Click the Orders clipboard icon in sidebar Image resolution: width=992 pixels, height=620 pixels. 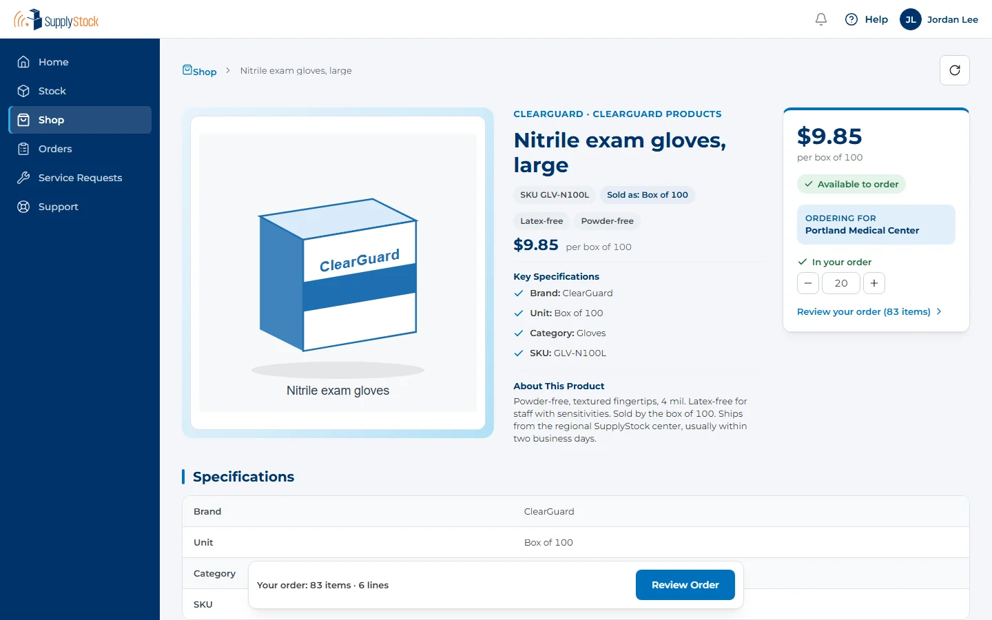coord(23,149)
